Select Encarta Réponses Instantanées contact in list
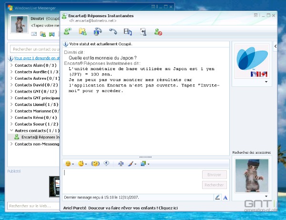 tap(39, 137)
